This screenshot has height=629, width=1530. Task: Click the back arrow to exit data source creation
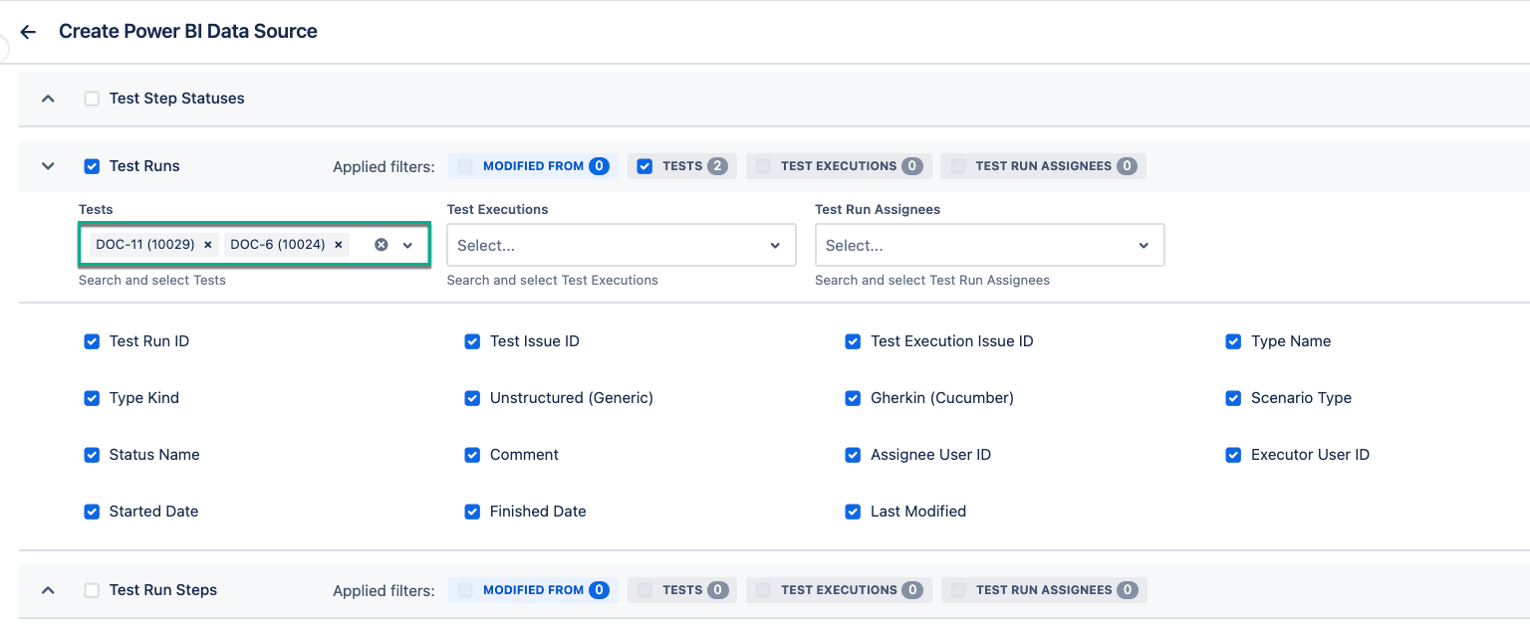click(27, 31)
